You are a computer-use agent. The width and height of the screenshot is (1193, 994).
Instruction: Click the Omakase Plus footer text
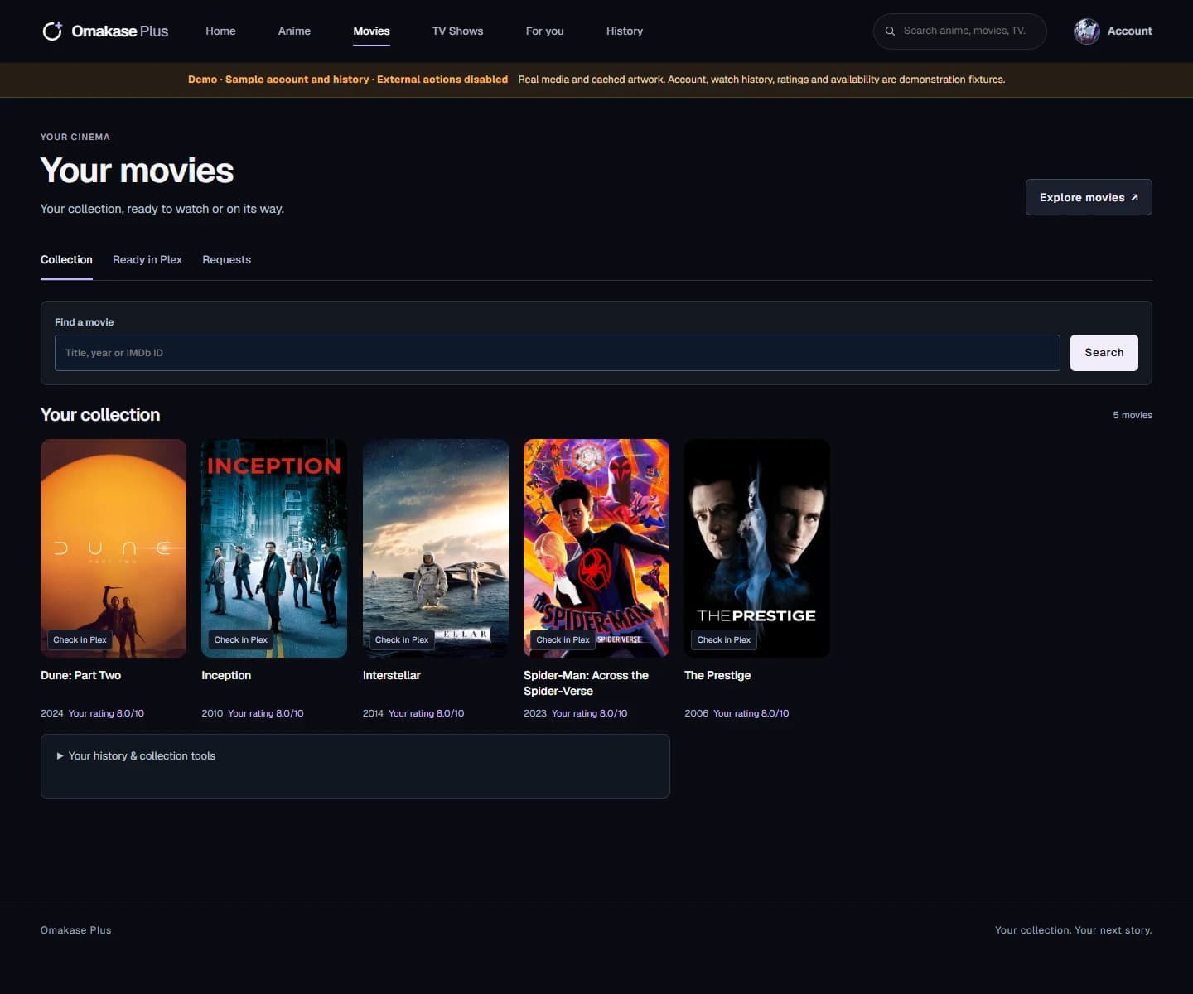pos(75,930)
